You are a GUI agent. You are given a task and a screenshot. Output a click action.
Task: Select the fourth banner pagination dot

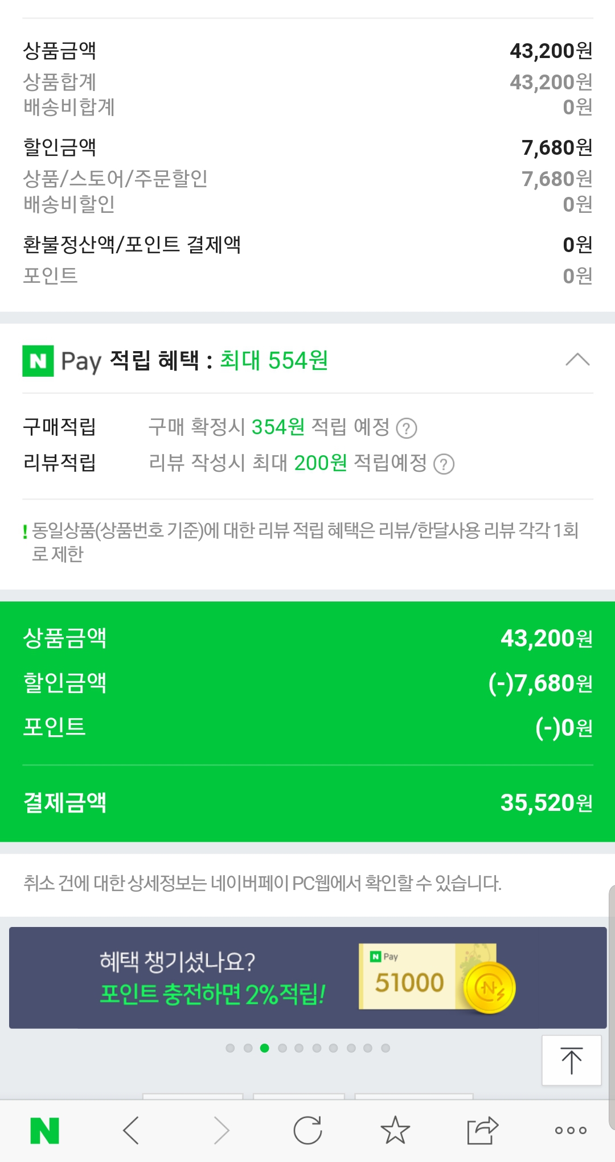[282, 1048]
